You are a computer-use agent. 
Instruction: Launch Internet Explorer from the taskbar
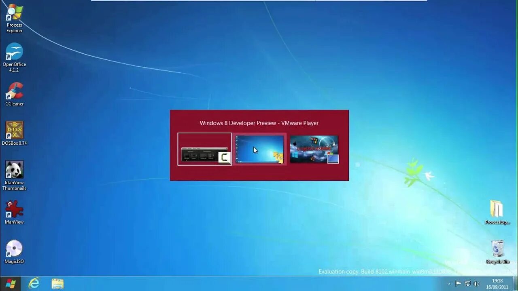click(34, 284)
